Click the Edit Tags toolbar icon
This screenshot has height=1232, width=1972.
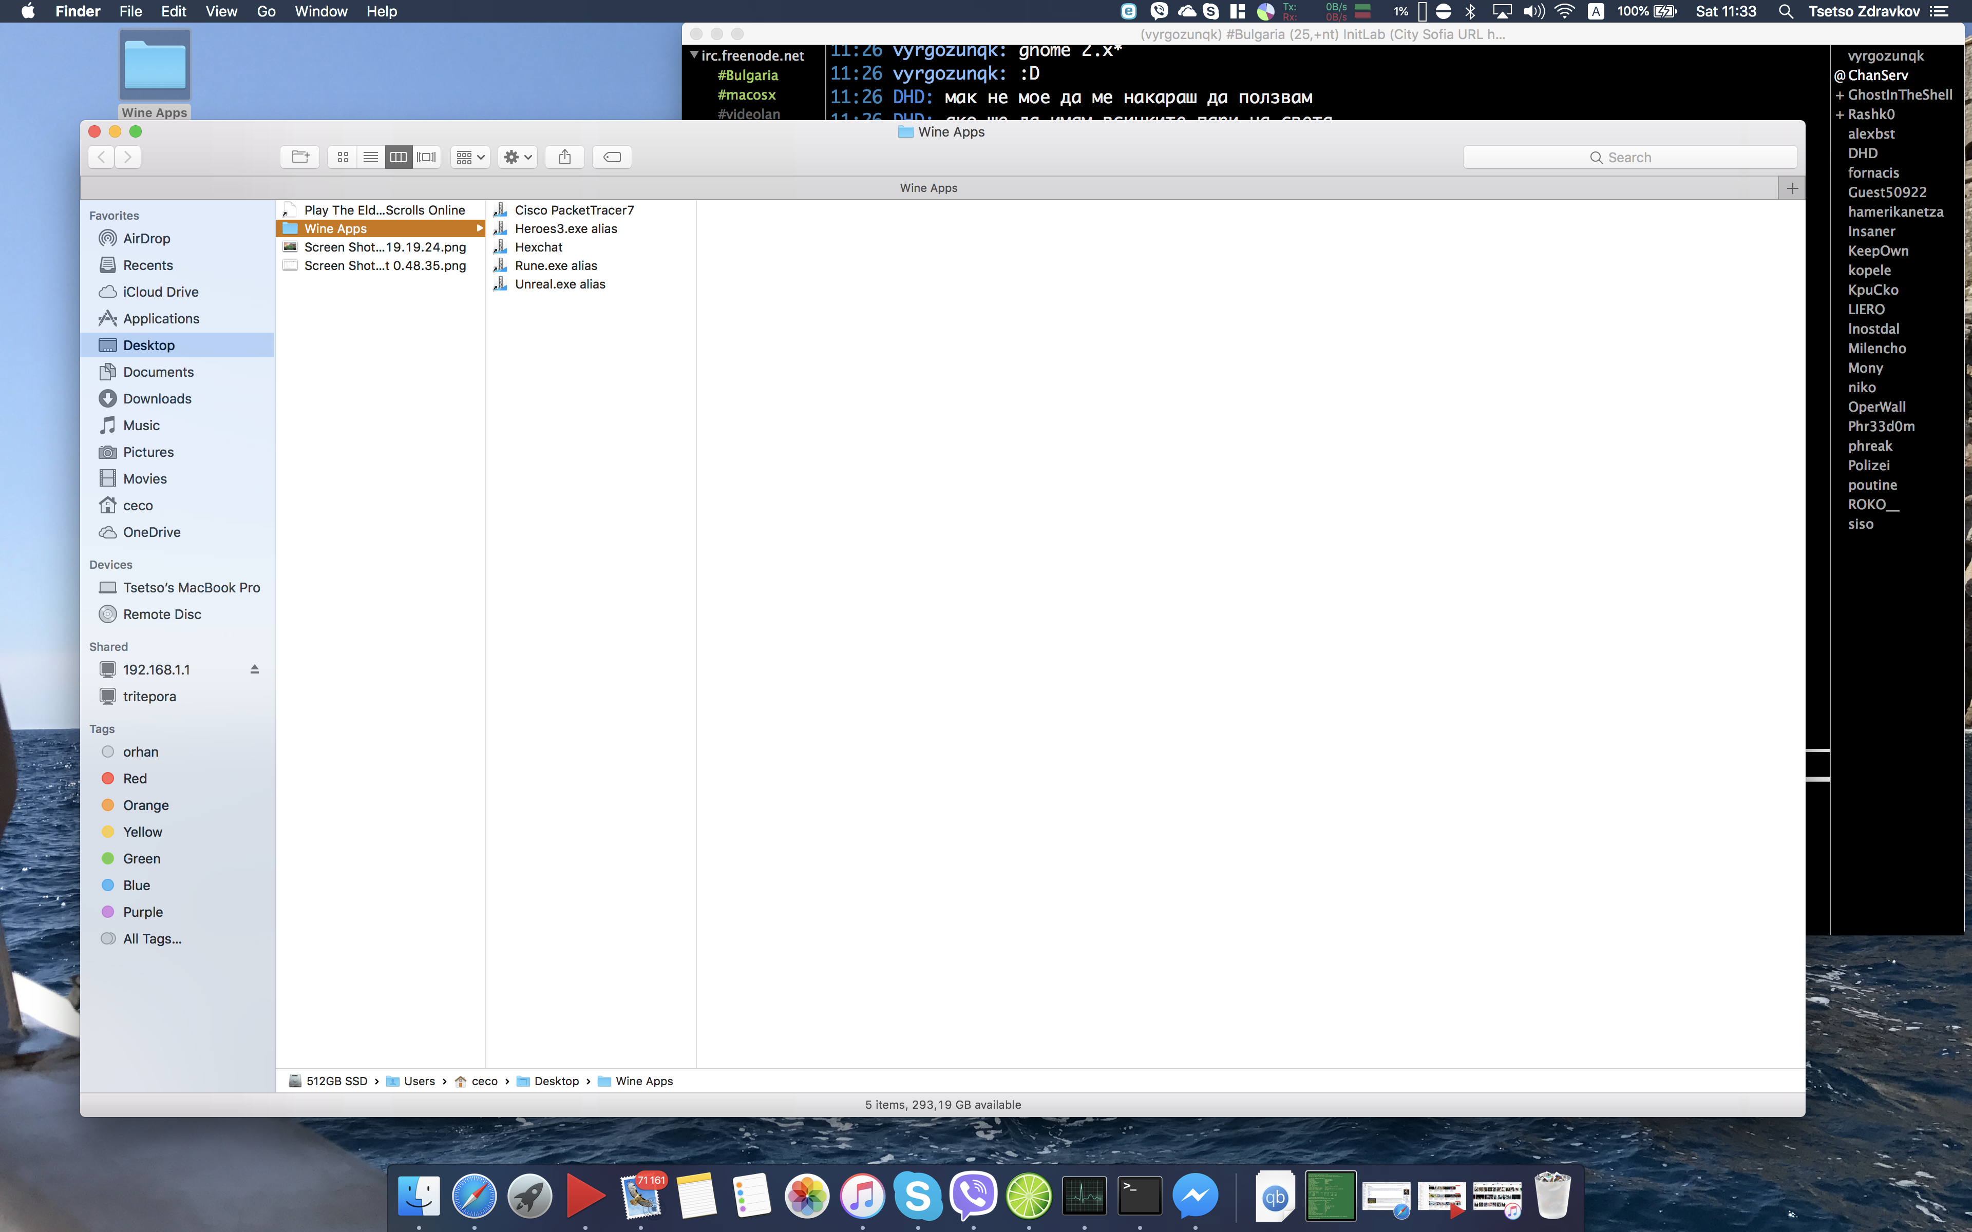click(612, 157)
